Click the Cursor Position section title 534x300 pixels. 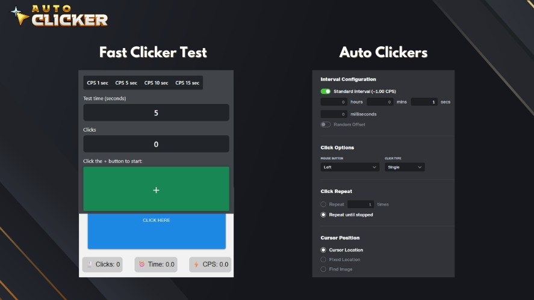pos(340,237)
